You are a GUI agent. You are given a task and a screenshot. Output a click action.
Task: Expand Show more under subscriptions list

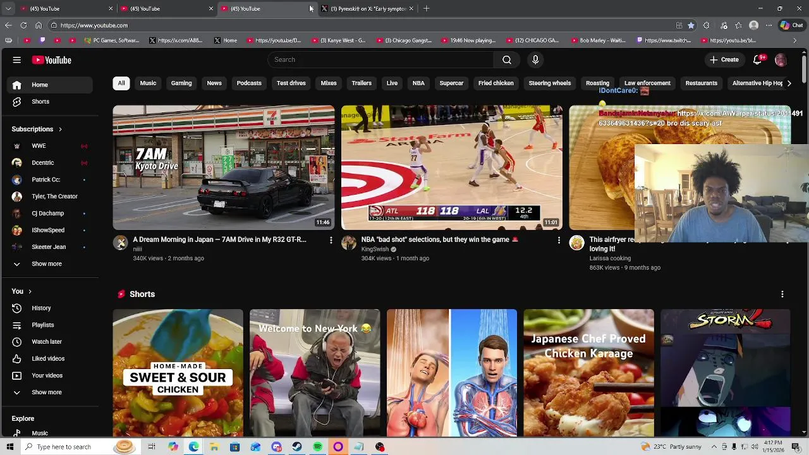point(51,264)
